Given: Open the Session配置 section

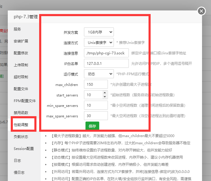Looking at the screenshot, I should 24,149.
